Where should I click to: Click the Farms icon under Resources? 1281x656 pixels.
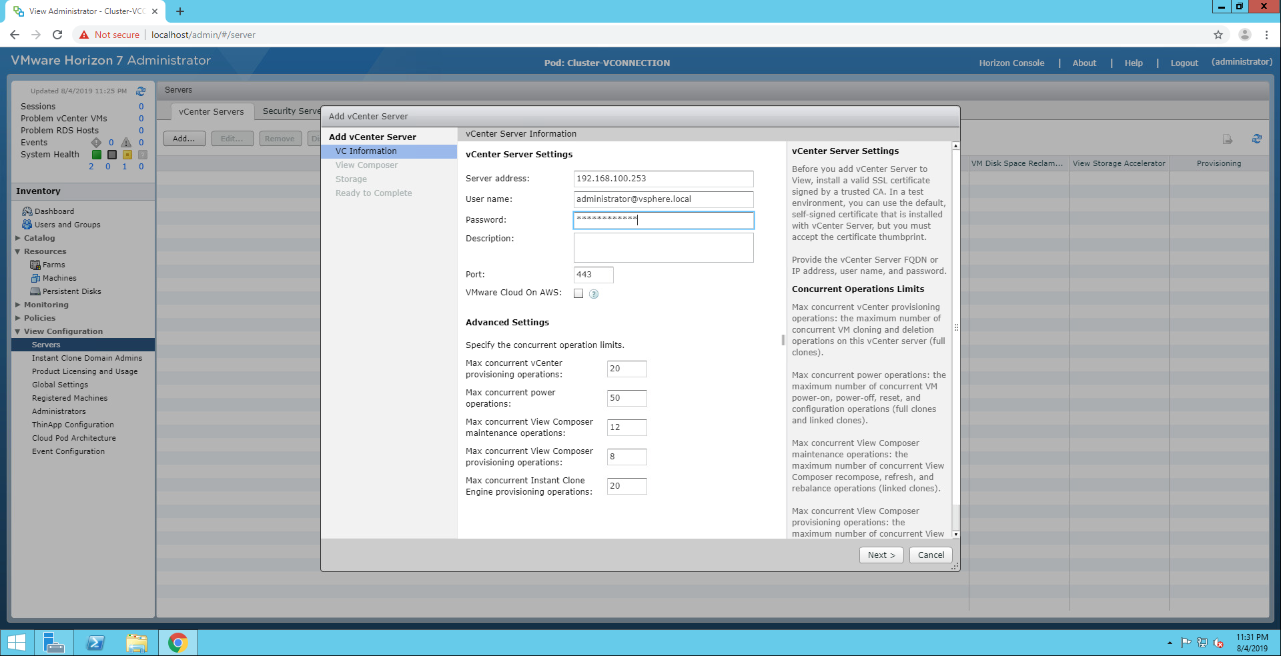pyautogui.click(x=35, y=265)
